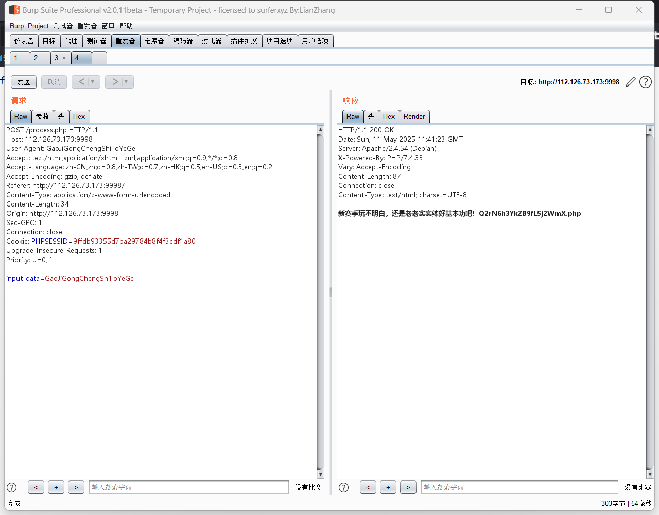The image size is (659, 515).
Task: Select request Raw view tab
Action: [x=21, y=117]
